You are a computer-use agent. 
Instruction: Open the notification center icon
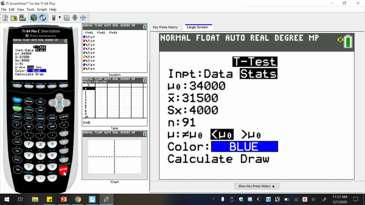(356, 199)
